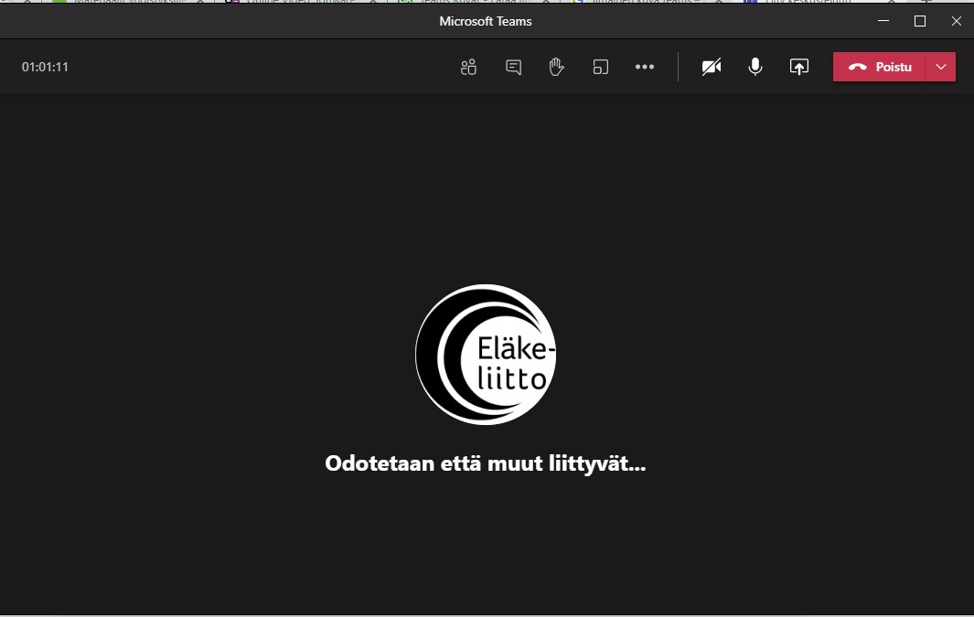Open the meeting chat panel
974x617 pixels.
click(513, 67)
